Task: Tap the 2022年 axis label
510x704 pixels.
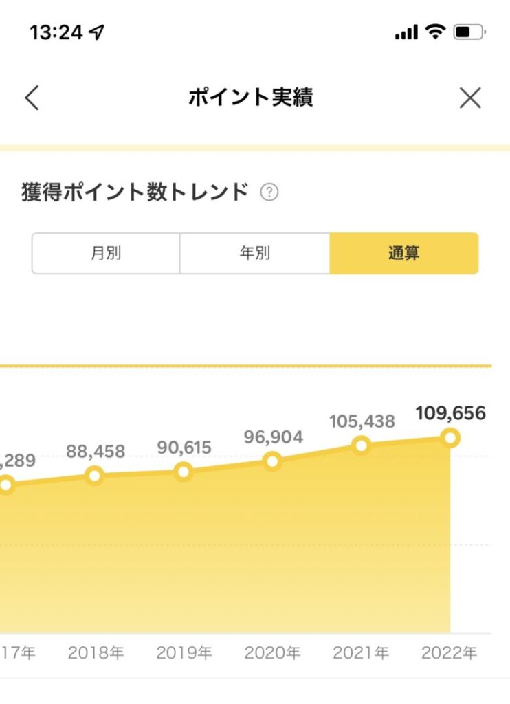Action: coord(449,653)
